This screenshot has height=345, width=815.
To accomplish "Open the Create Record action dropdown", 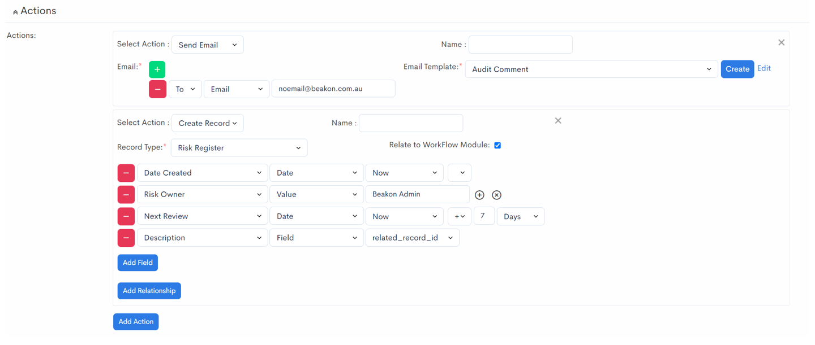I will tap(208, 123).
